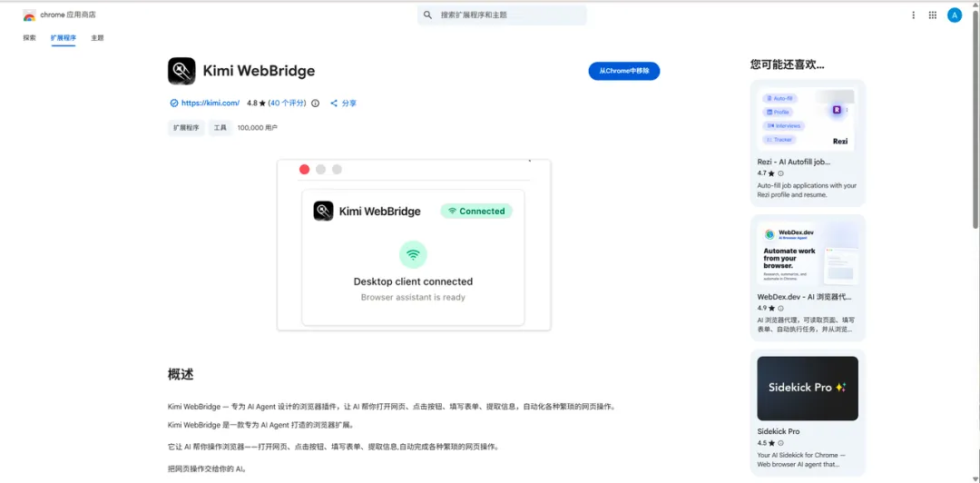The width and height of the screenshot is (980, 483).
Task: Open the WebDex.dev extension card thumbnail
Action: [808, 254]
